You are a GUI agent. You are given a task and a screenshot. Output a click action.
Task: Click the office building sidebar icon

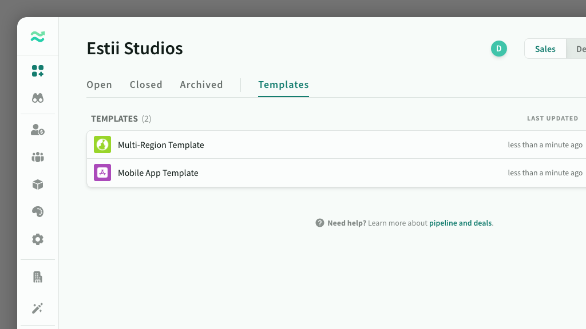tap(38, 277)
